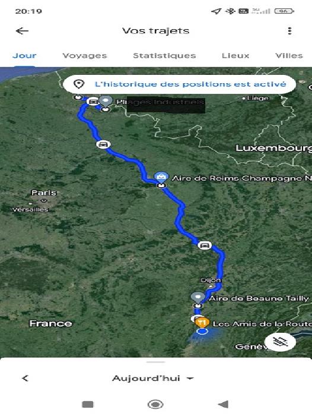
Task: Tap the Les Amis de la Route restaurant pin
Action: point(202,323)
